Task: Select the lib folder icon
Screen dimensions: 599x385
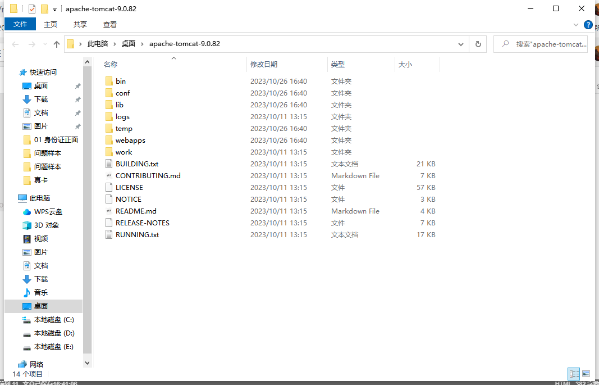Action: coord(109,105)
